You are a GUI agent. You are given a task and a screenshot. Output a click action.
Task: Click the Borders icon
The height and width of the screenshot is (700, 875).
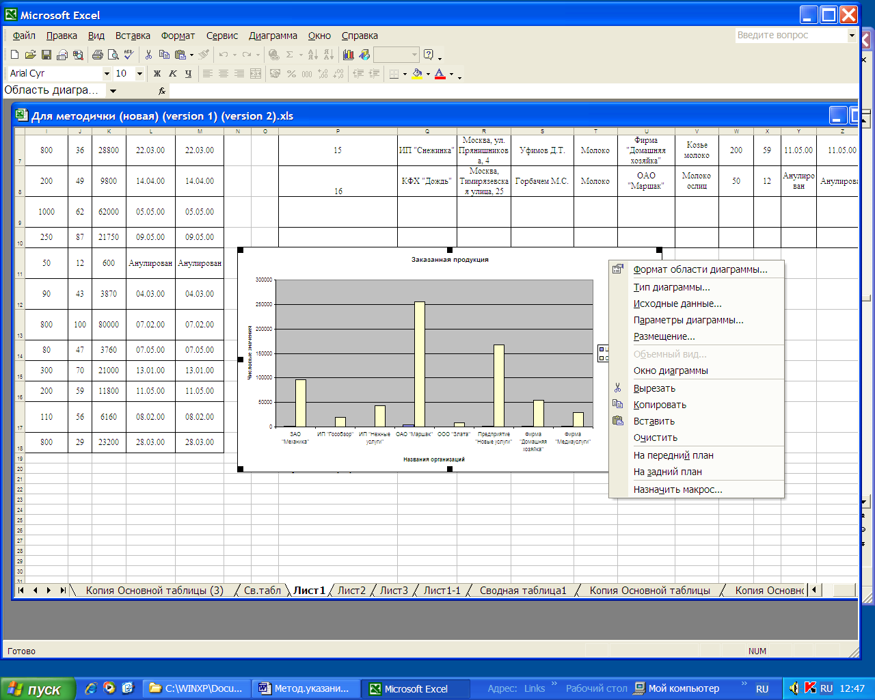click(394, 73)
